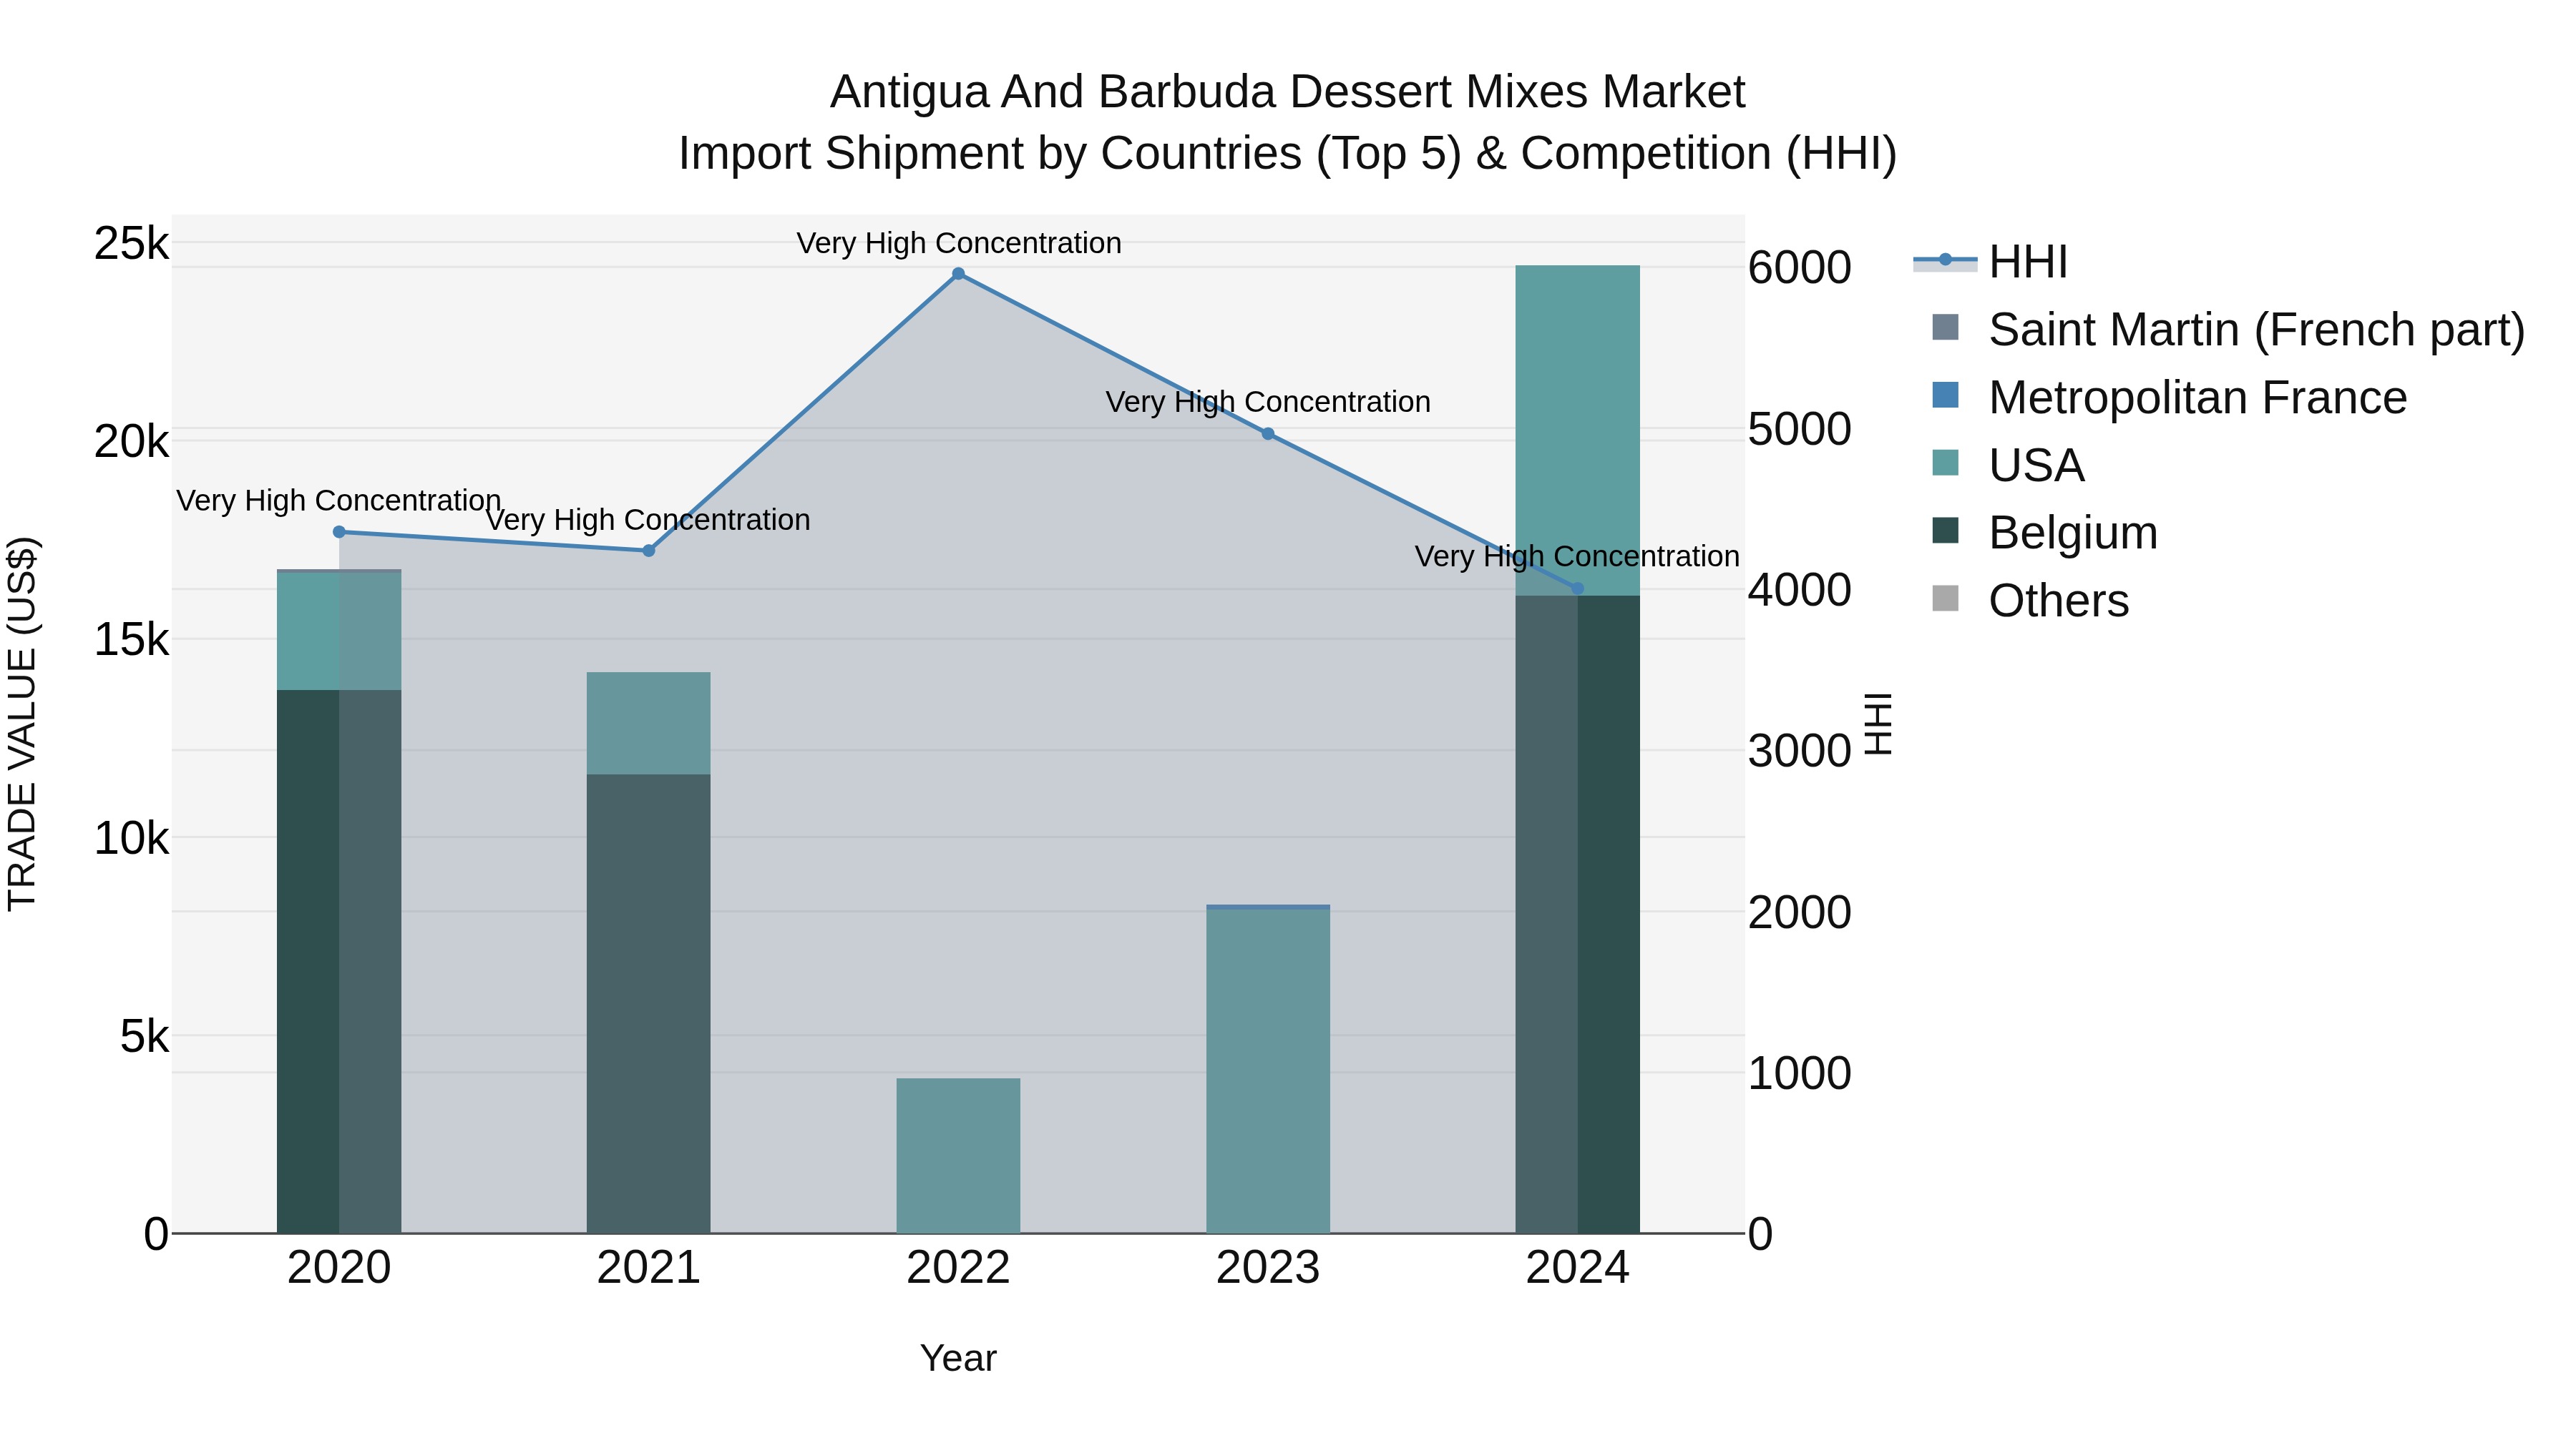
Task: Click the 2023 Very High Concentration annotation
Action: (1268, 402)
